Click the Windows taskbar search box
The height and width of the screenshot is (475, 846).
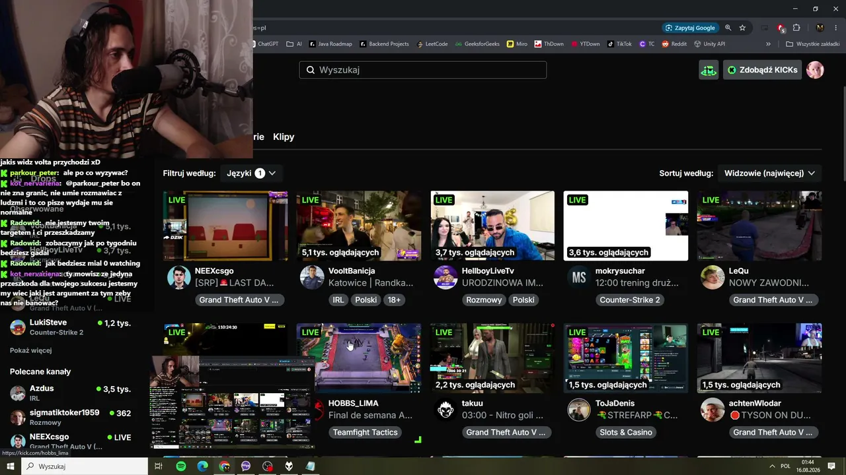85,466
